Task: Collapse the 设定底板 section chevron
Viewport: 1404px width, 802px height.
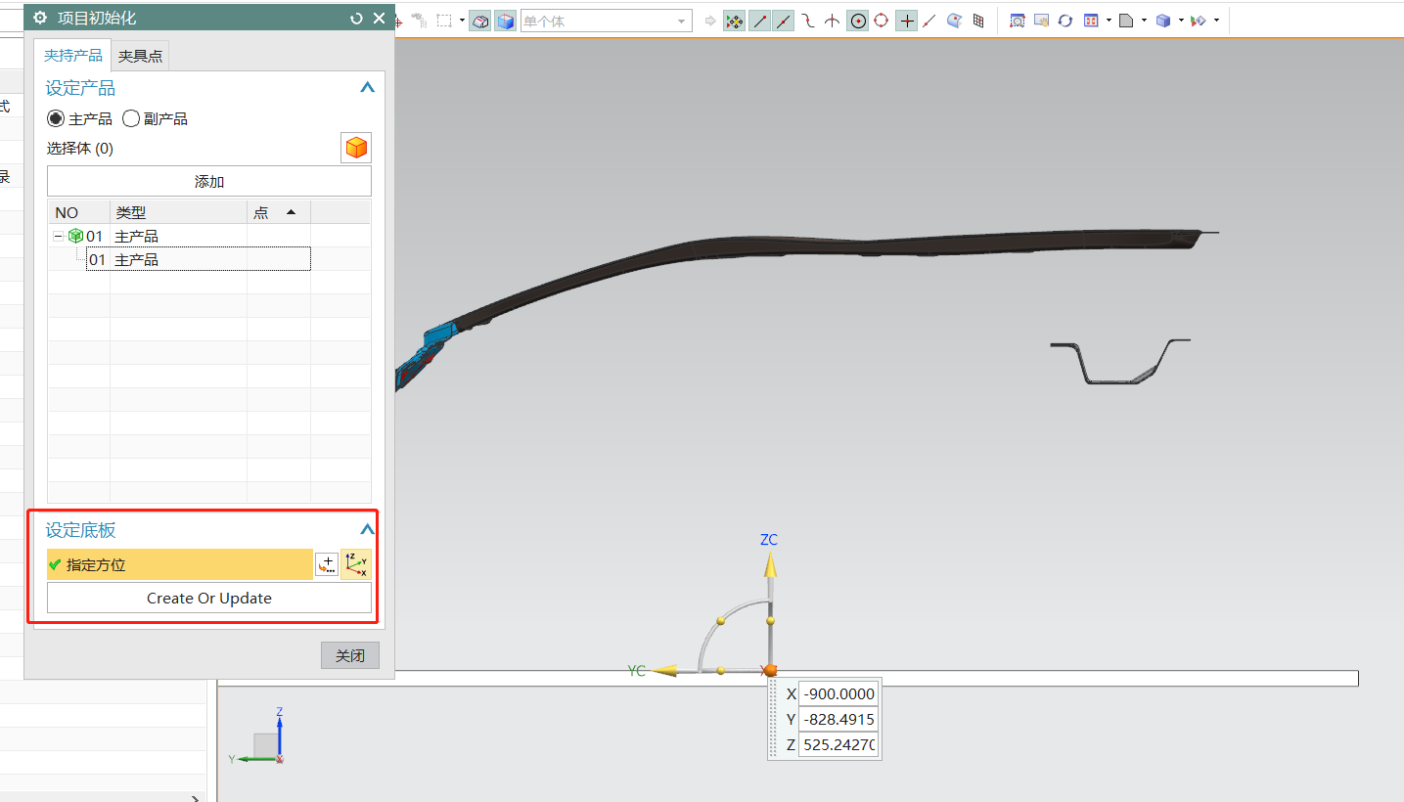Action: (367, 530)
